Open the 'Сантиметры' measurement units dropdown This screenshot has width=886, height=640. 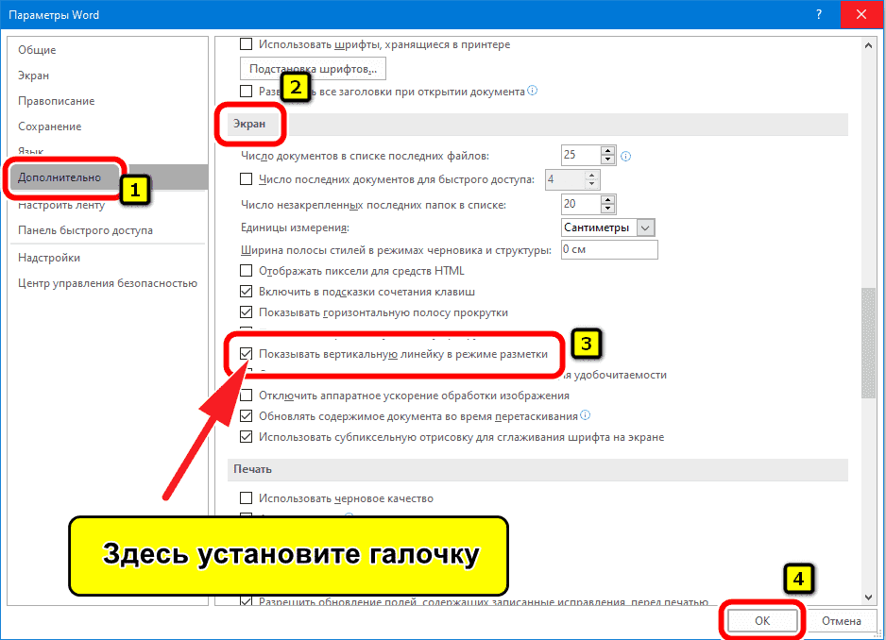pos(646,227)
